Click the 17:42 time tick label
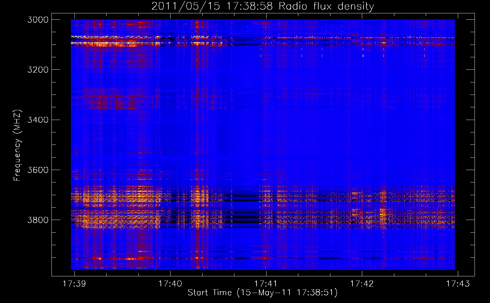The image size is (490, 303). (362, 284)
